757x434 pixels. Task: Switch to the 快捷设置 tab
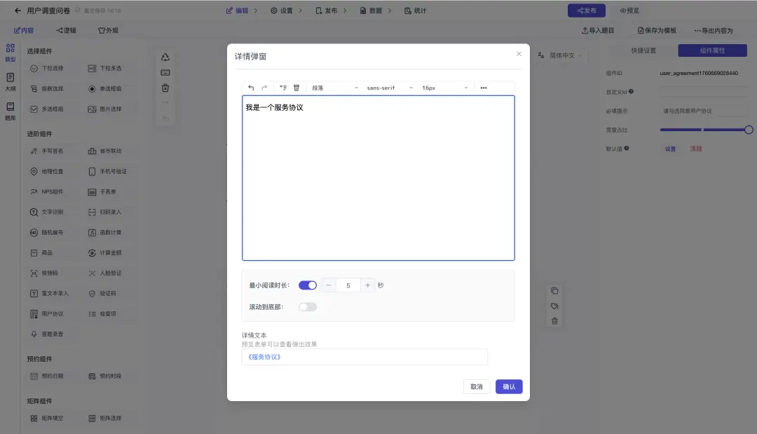(643, 50)
